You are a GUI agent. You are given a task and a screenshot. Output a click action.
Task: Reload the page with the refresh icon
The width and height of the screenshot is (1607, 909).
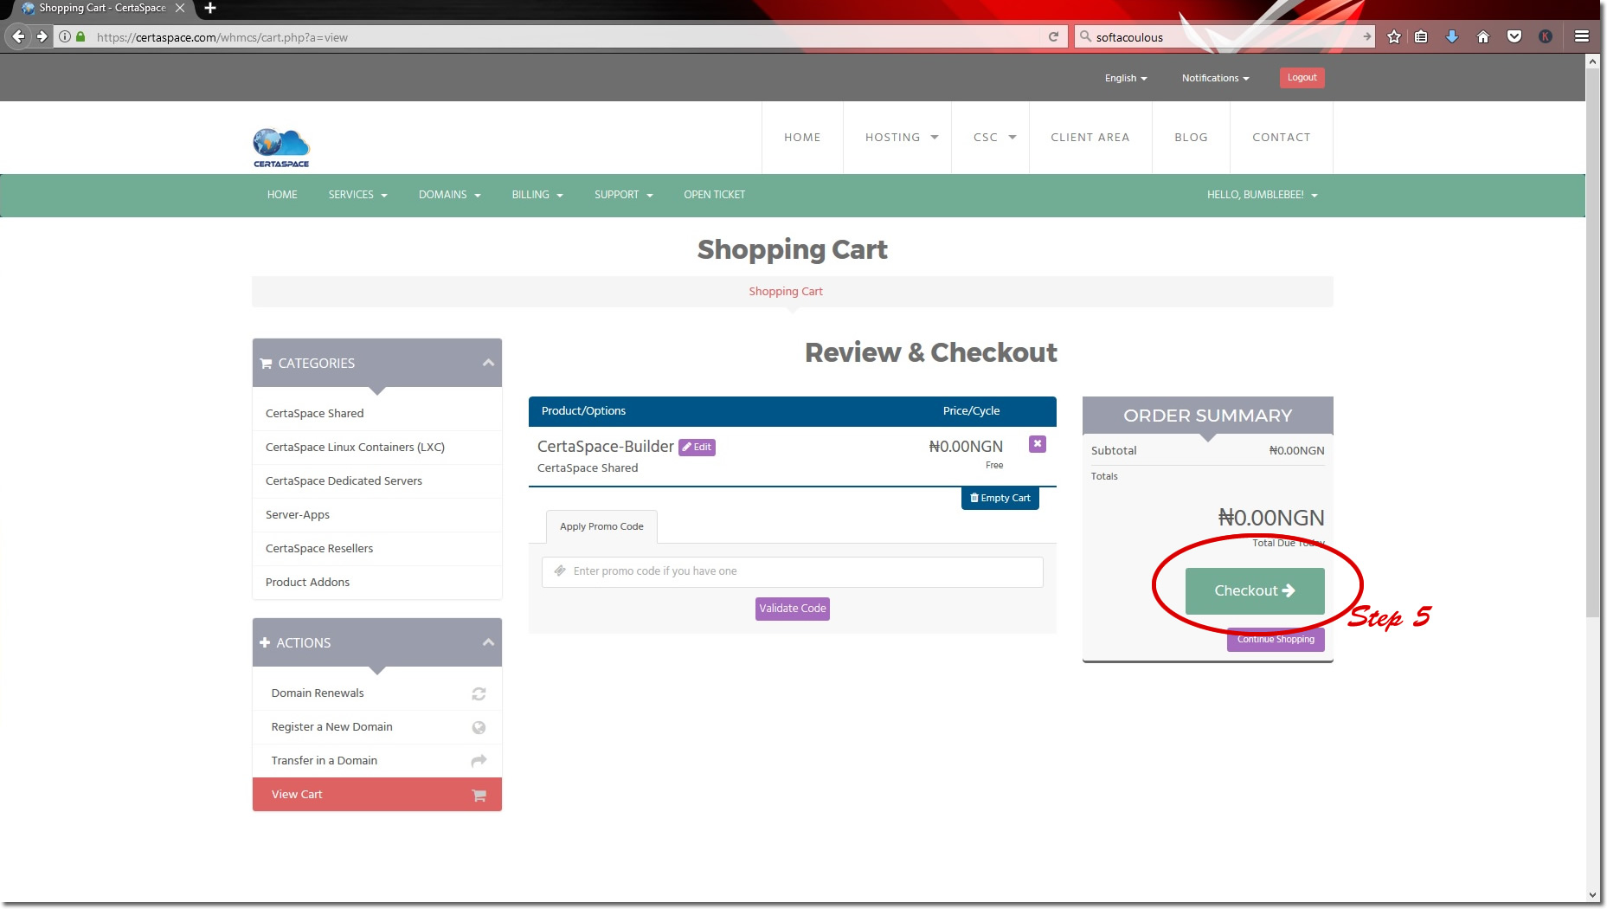[x=1053, y=36]
